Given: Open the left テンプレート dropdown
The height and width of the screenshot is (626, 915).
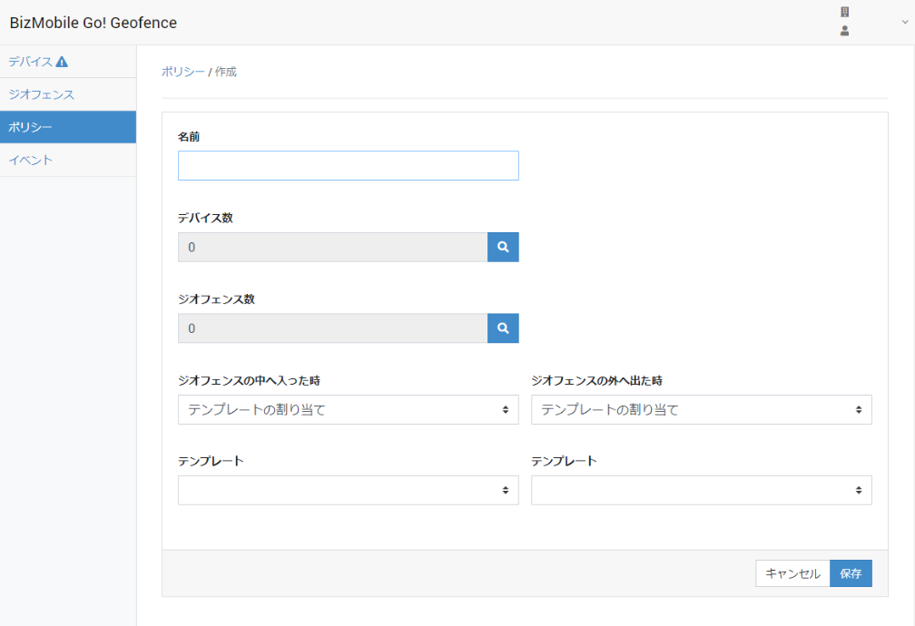Looking at the screenshot, I should point(348,490).
